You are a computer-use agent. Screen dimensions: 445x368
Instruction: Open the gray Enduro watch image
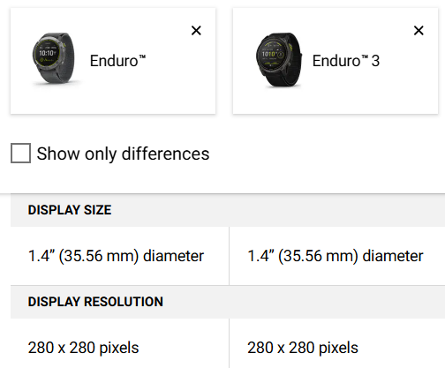click(x=54, y=60)
